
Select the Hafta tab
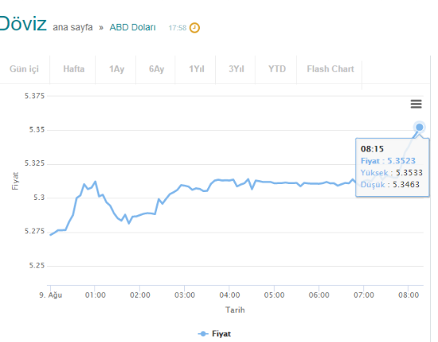[74, 69]
